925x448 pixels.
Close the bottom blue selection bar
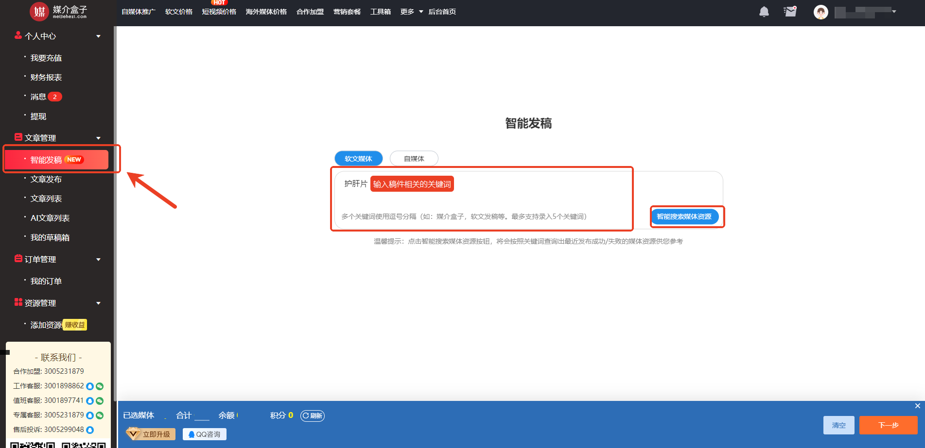click(917, 406)
